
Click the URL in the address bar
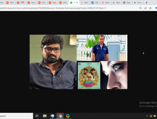(x=53, y=8)
